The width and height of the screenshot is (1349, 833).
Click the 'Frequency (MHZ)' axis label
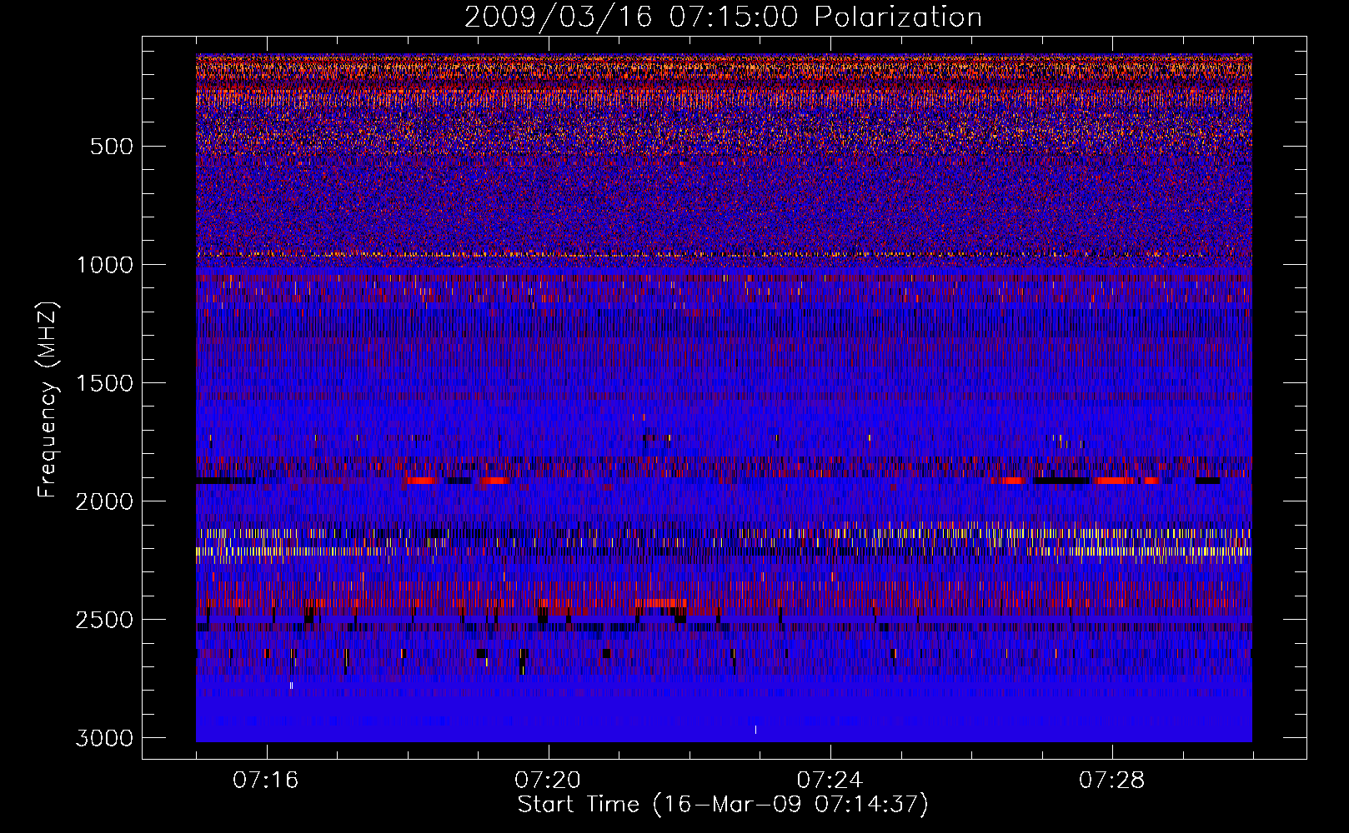pos(48,400)
